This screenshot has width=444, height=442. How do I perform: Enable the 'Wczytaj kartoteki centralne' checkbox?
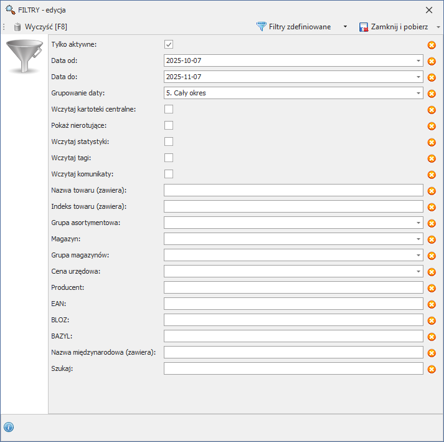pos(169,109)
